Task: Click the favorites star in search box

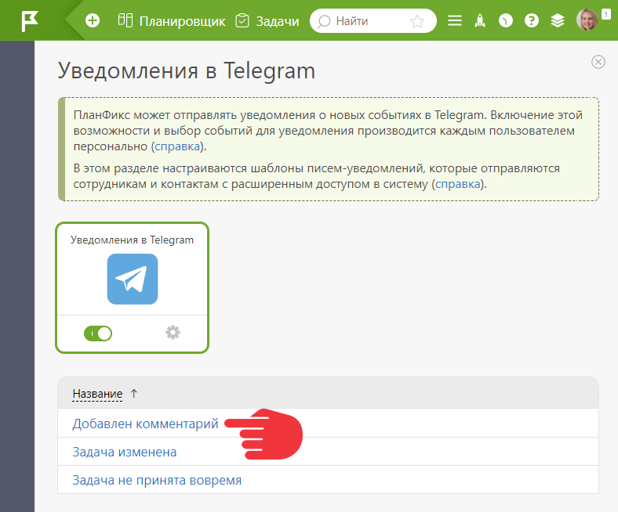Action: tap(417, 21)
